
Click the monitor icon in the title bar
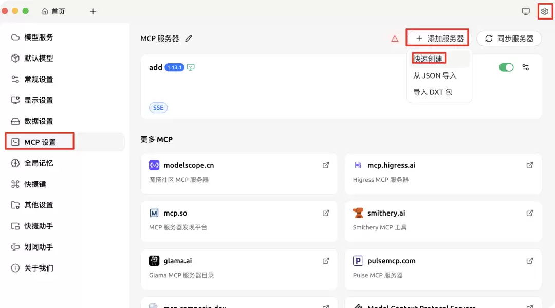coord(526,11)
